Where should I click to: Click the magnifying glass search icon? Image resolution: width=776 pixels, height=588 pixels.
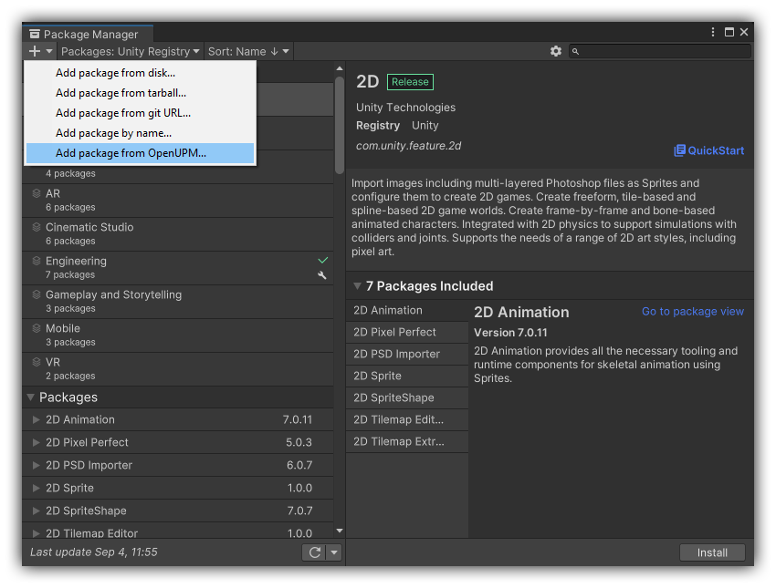point(575,51)
